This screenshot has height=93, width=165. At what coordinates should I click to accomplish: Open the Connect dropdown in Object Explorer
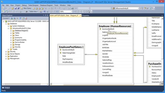tap(6, 18)
